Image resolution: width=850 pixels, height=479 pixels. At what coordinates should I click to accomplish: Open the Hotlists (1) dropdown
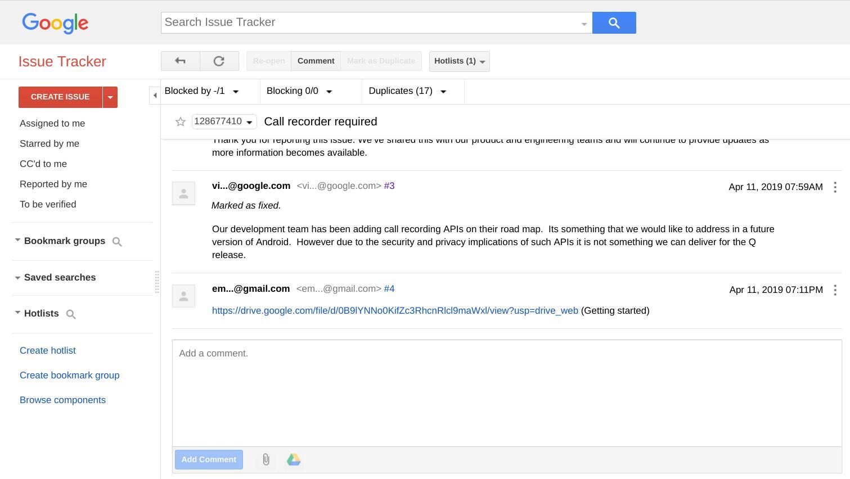(460, 61)
